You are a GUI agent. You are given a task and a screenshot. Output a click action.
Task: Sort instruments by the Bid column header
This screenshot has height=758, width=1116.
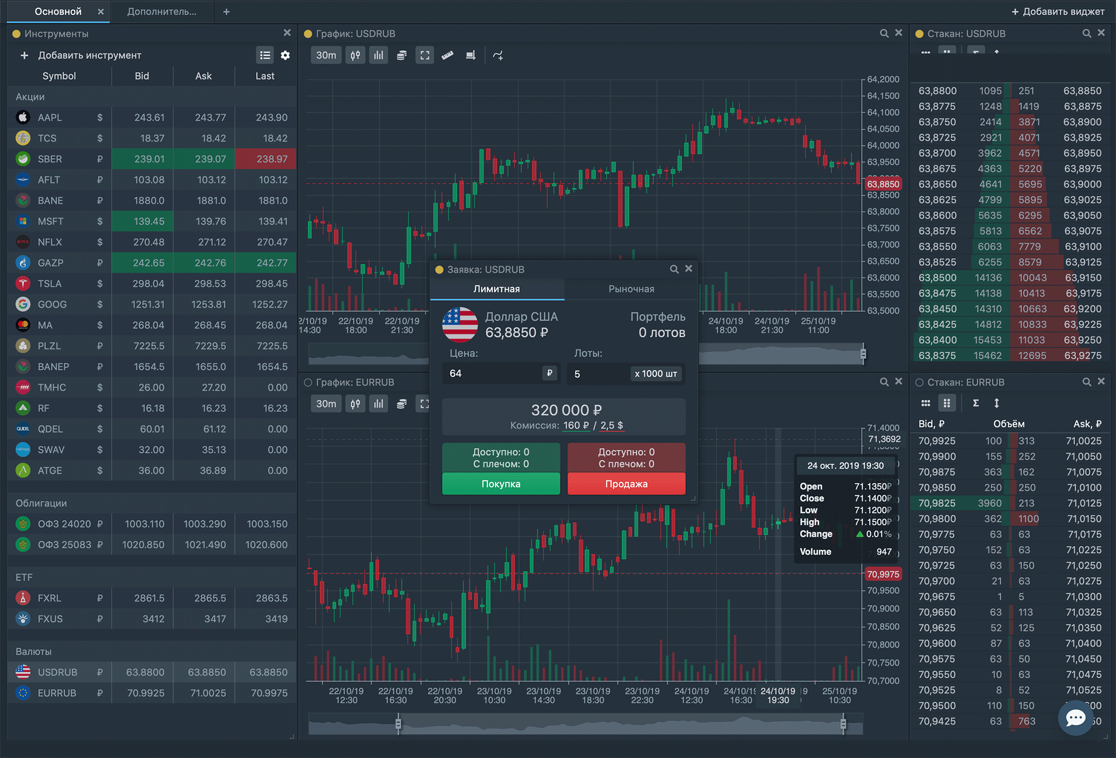[142, 76]
